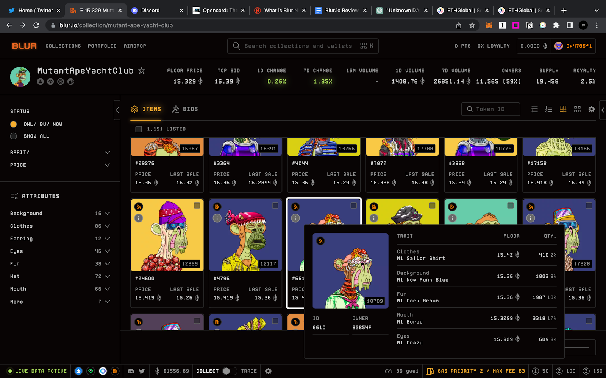
Task: Select the Show All status
Action: click(14, 136)
